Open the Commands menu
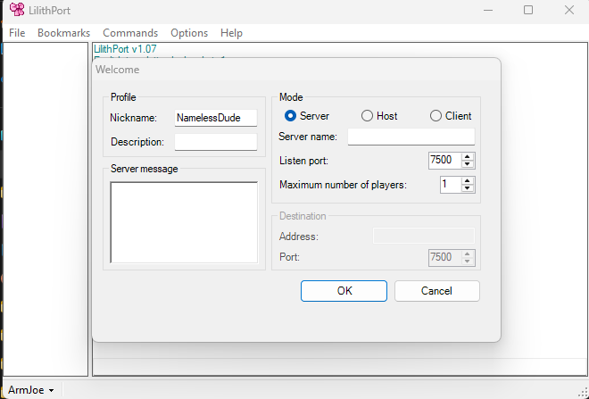The height and width of the screenshot is (399, 589). pos(130,33)
